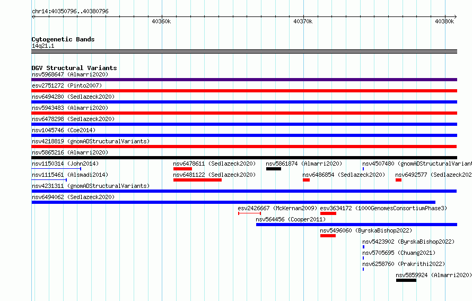Click the small red nsv6492577 block

pos(399,180)
